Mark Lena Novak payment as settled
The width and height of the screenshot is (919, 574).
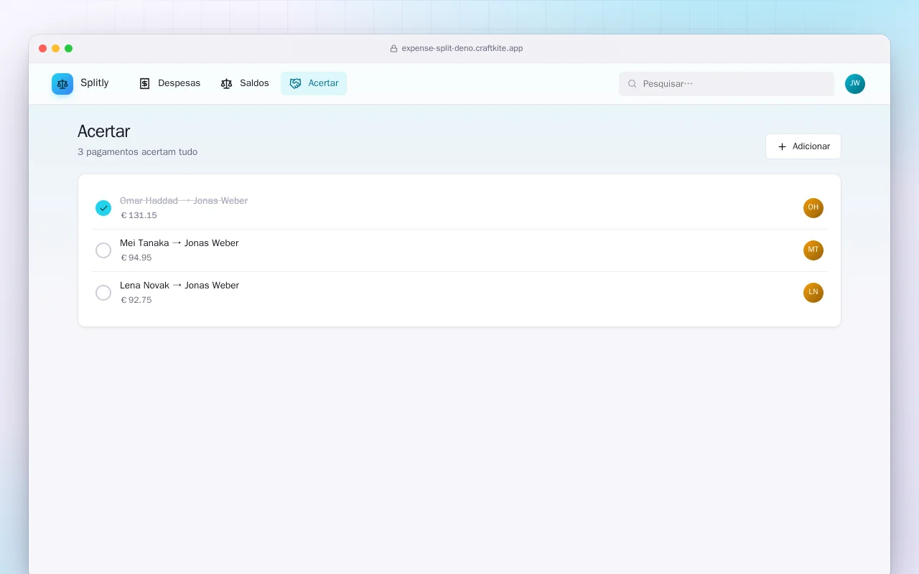(x=103, y=293)
